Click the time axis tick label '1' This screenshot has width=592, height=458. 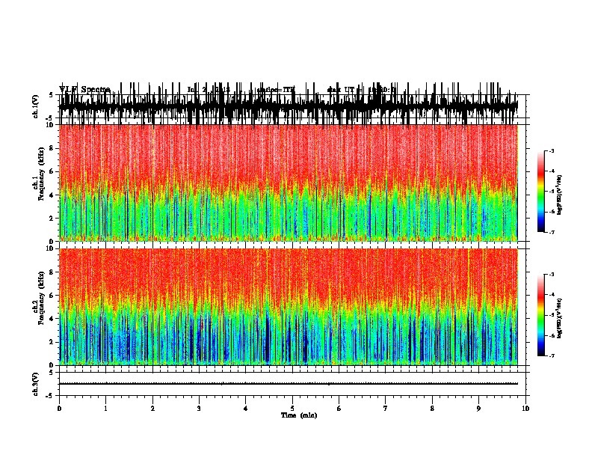point(105,409)
